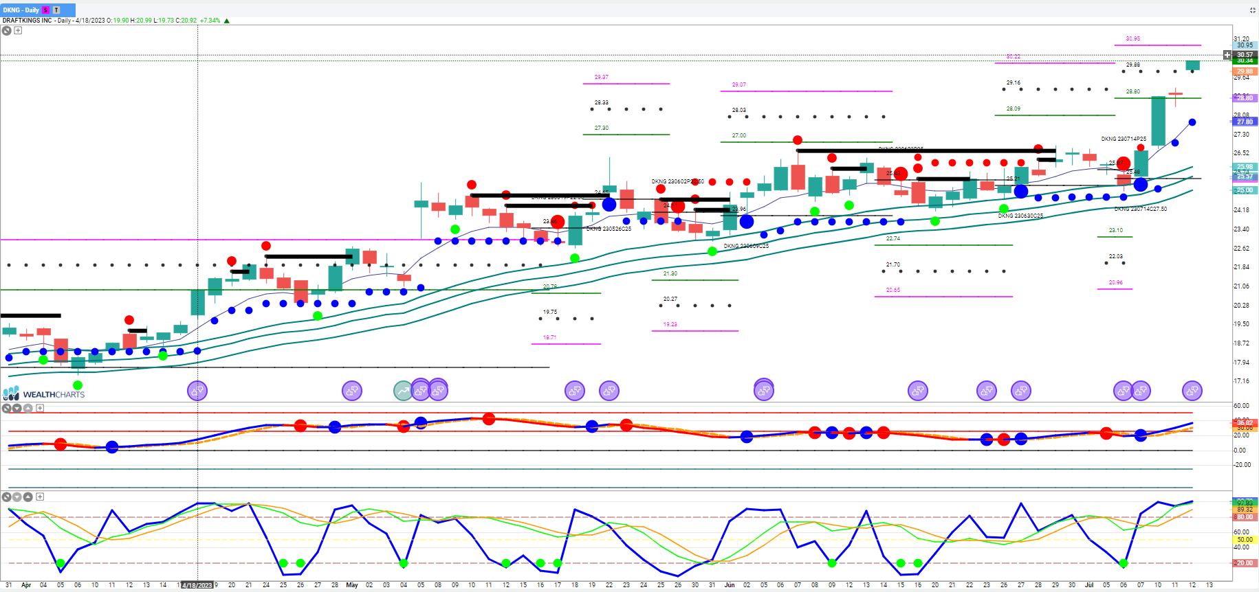Open thumbs marker on June 5

(764, 390)
